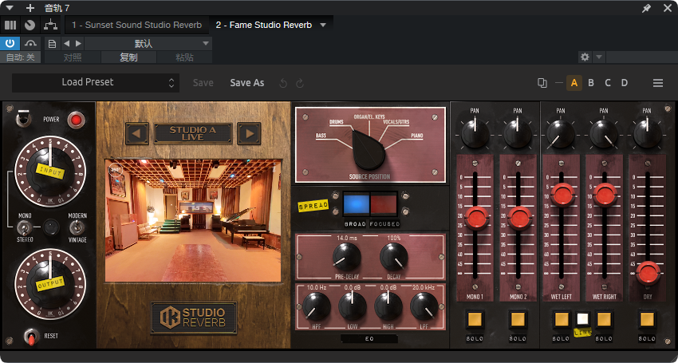
Task: Click the WET LEFT fader handle
Action: pos(562,195)
